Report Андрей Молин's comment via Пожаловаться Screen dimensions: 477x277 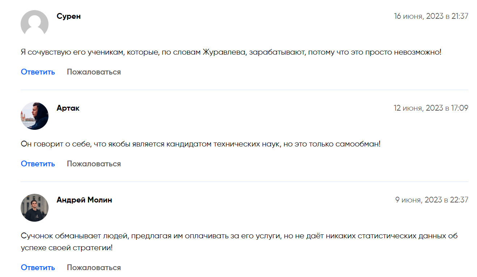click(x=94, y=268)
